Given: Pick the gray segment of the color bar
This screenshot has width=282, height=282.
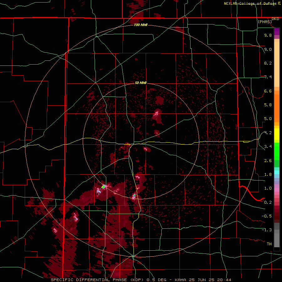Looking at the screenshot, I should pyautogui.click(x=277, y=238).
